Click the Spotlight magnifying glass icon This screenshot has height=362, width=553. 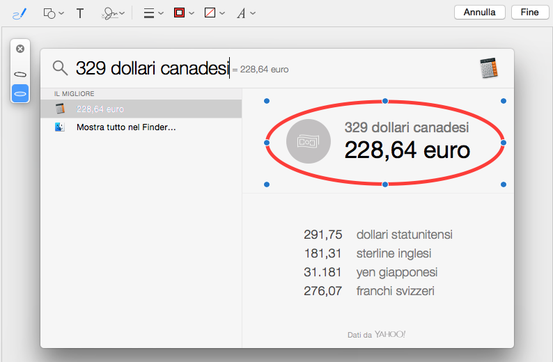coord(60,68)
